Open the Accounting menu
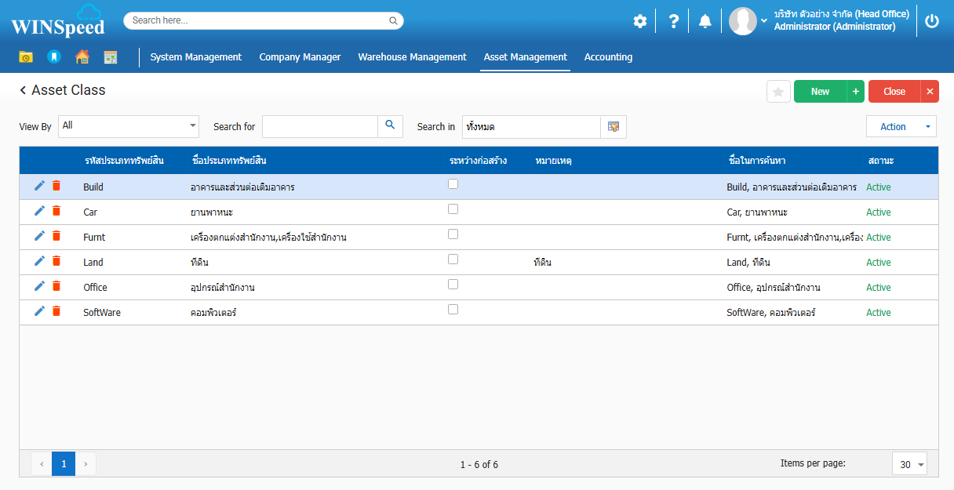The width and height of the screenshot is (954, 490). click(608, 56)
